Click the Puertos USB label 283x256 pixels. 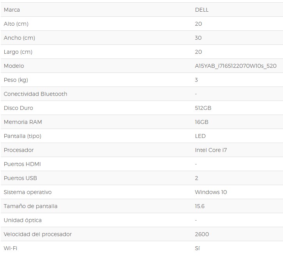pos(20,178)
